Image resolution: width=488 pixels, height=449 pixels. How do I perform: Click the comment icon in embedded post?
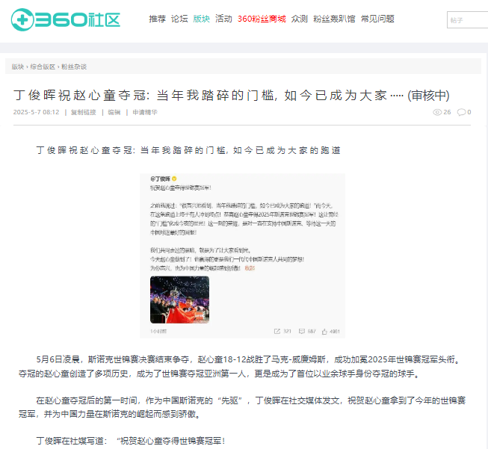pos(302,332)
